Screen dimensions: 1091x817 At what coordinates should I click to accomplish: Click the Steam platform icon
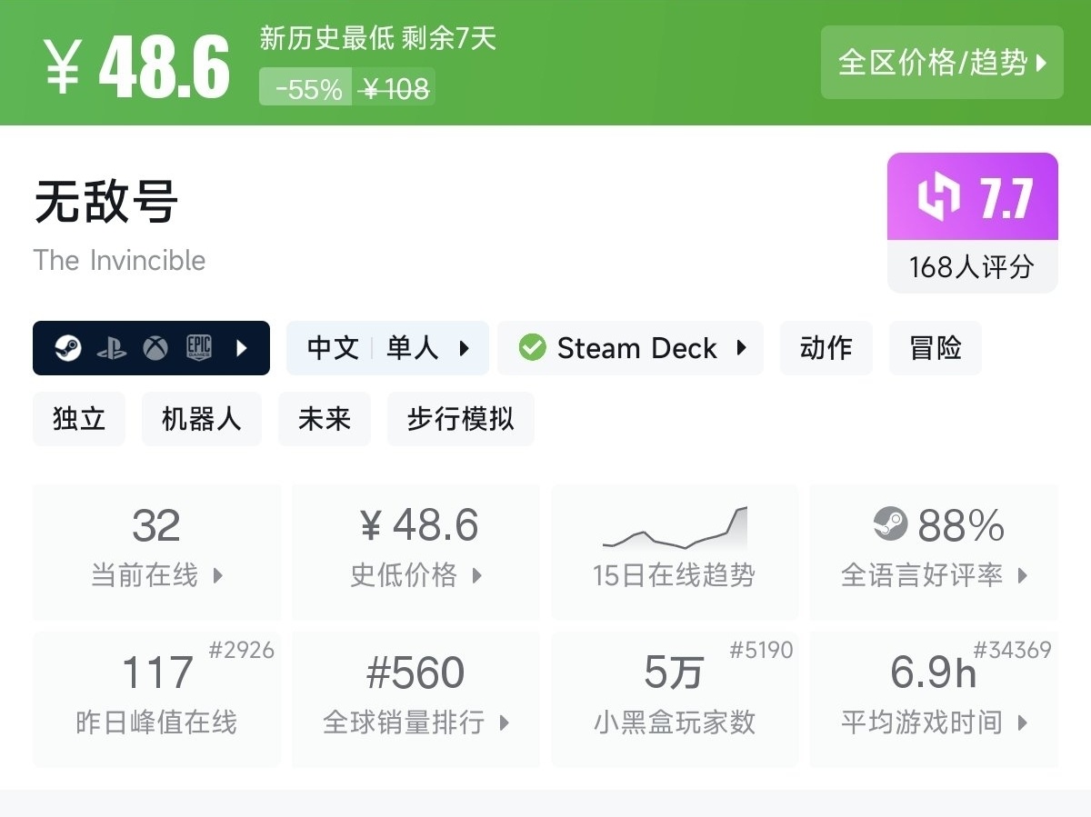click(67, 348)
